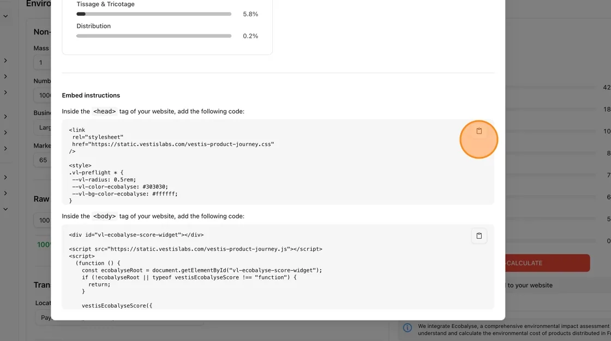611x341 pixels.
Task: Click the Tissage & Tricotage progress bar
Action: coord(154,14)
